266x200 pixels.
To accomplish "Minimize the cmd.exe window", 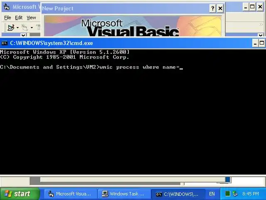I will (255, 43).
